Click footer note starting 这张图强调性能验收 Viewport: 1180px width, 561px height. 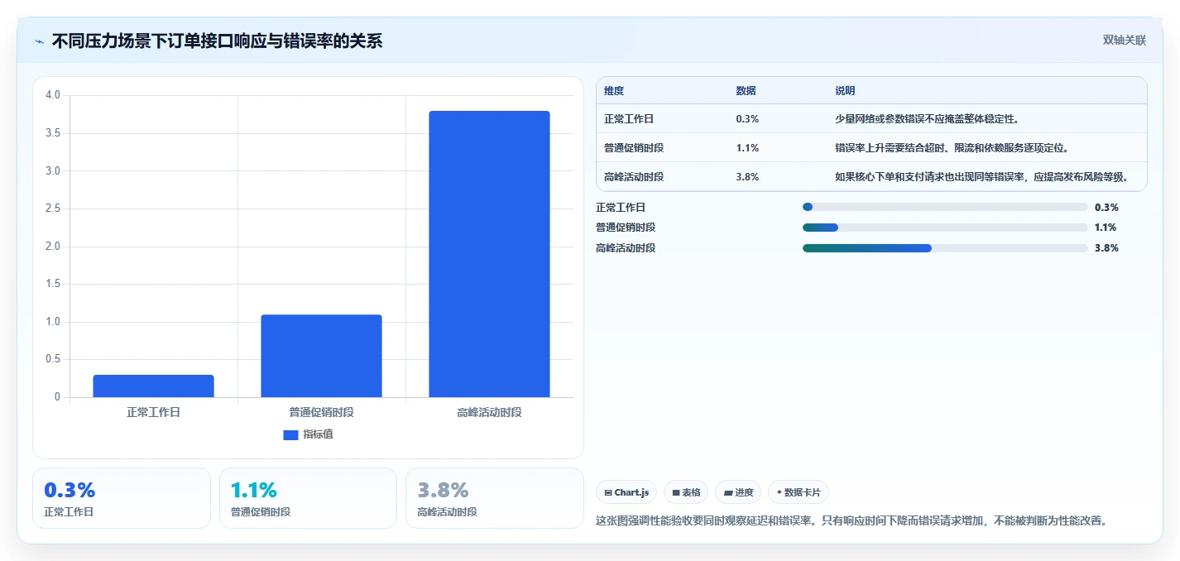851,521
